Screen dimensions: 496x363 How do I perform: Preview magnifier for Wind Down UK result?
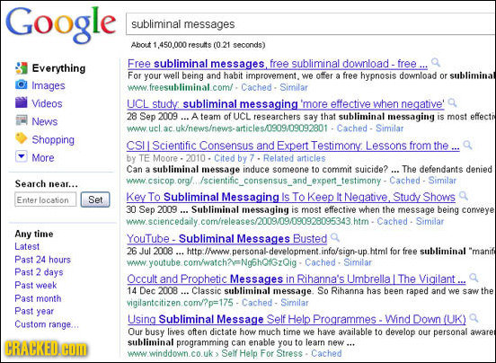[x=474, y=317]
